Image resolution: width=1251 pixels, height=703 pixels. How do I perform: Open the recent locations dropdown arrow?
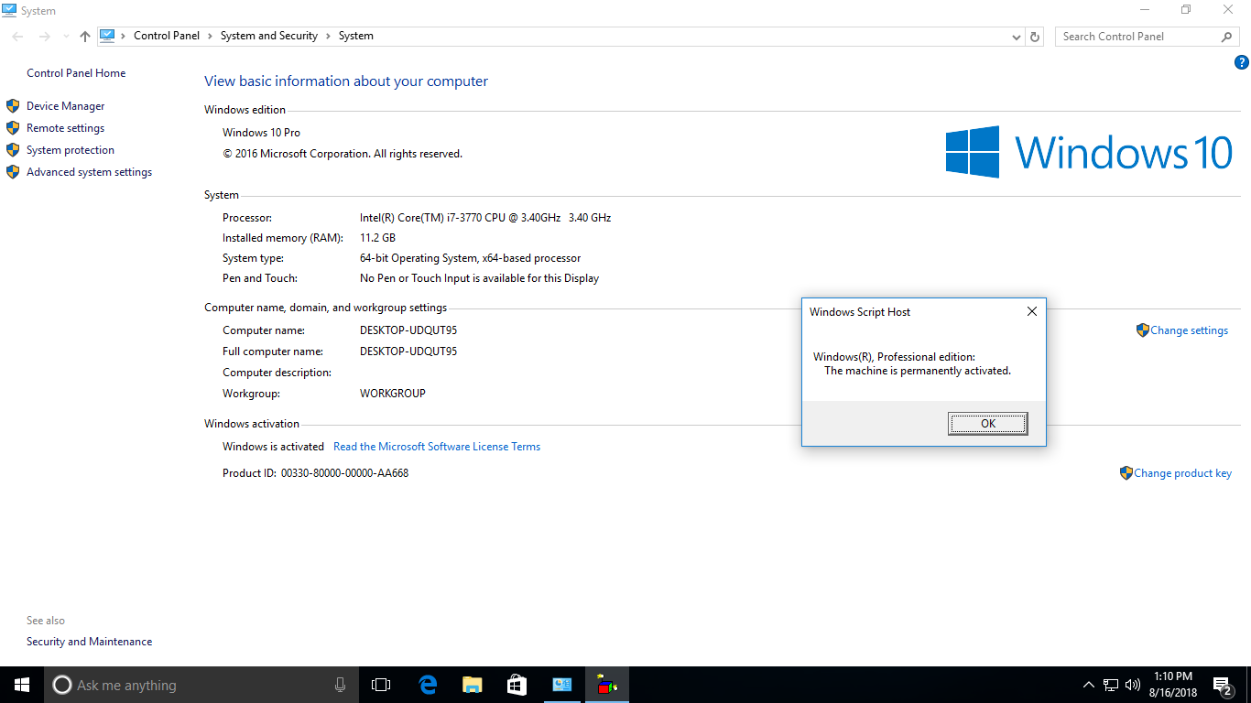coord(65,37)
